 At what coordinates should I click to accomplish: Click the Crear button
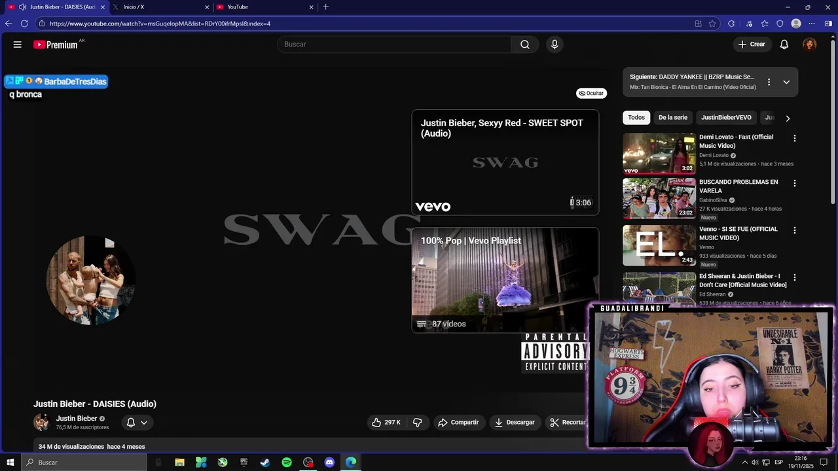(x=752, y=44)
